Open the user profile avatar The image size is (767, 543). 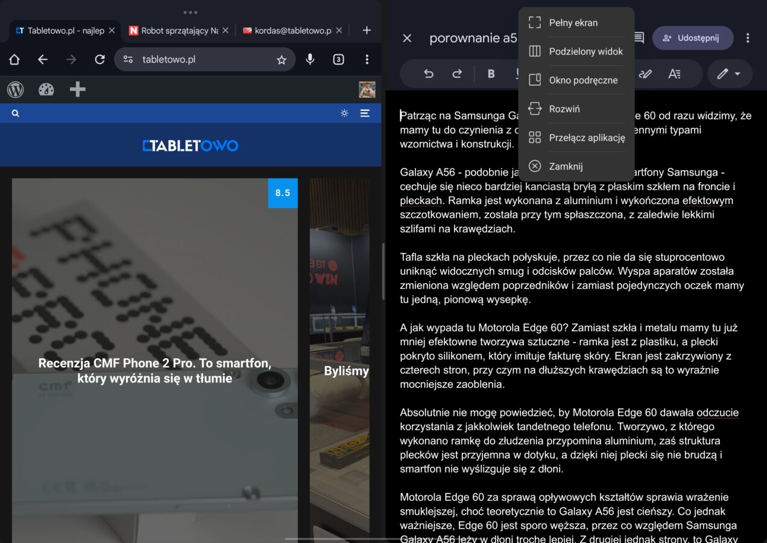tap(367, 89)
